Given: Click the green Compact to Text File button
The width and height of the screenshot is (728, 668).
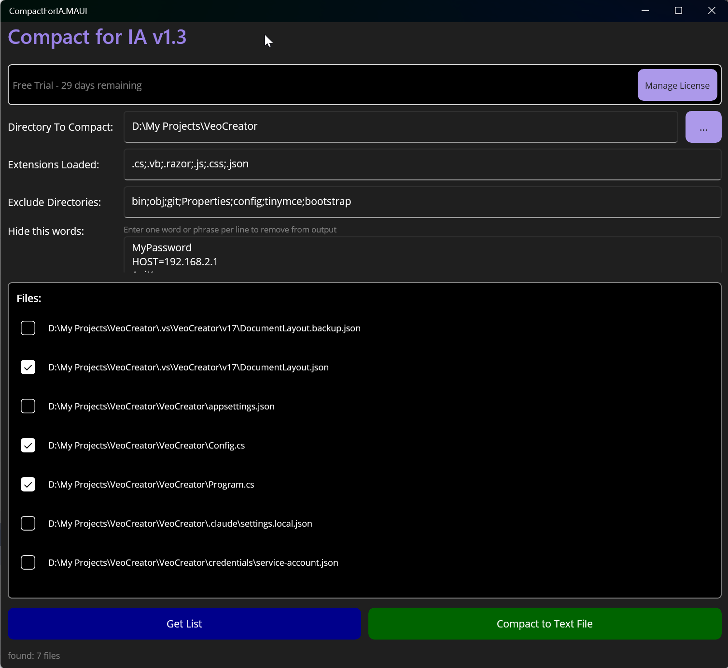Looking at the screenshot, I should [x=545, y=624].
